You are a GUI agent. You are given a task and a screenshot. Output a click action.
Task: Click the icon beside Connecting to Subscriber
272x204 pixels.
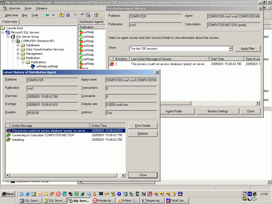pyautogui.click(x=8, y=135)
